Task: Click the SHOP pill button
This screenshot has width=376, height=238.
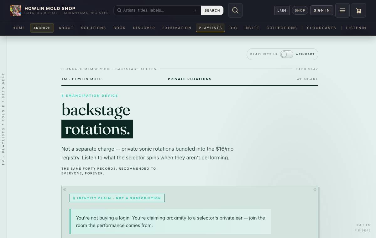Action: pos(300,10)
